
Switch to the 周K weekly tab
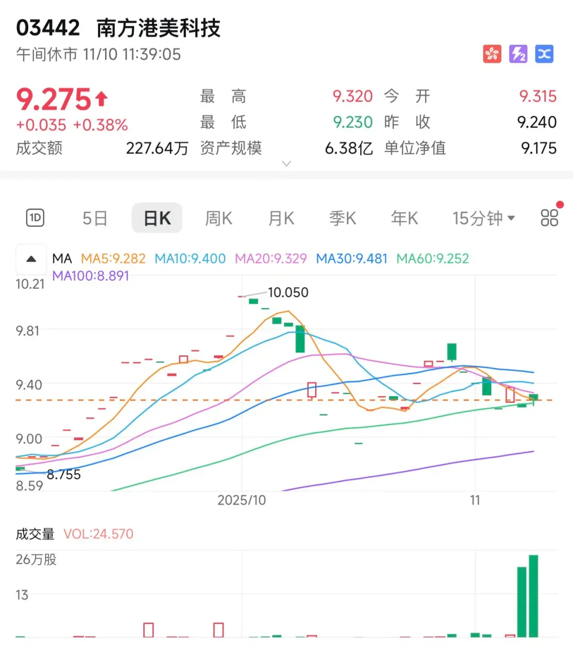pyautogui.click(x=218, y=218)
